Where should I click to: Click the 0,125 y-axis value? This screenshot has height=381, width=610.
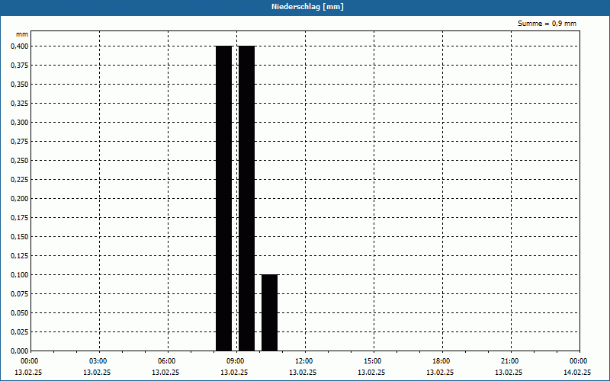click(20, 256)
